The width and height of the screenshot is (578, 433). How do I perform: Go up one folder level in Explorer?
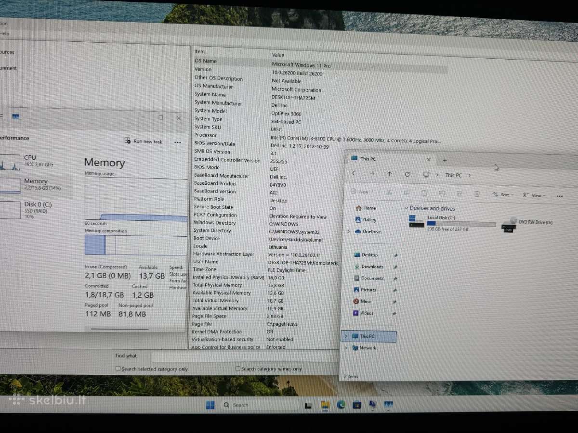click(x=390, y=174)
